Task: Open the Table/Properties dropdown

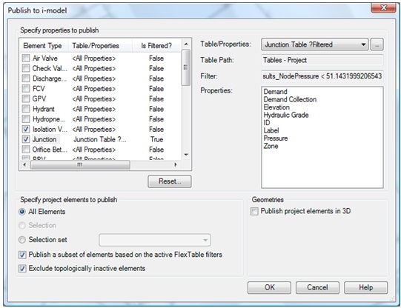Action: tap(315, 44)
